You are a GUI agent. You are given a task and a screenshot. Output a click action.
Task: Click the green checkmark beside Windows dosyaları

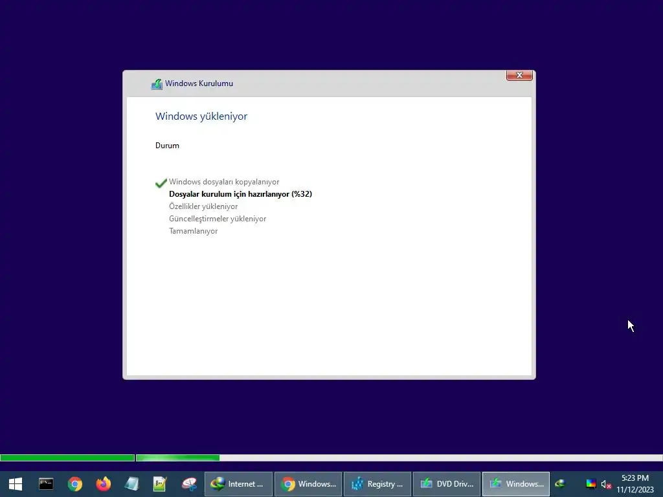click(x=161, y=183)
